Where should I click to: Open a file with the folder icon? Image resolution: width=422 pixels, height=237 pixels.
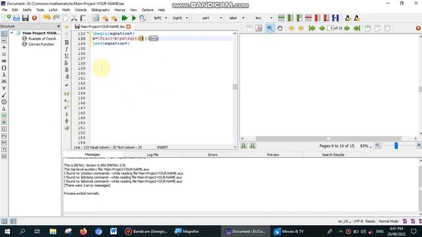tap(16, 18)
